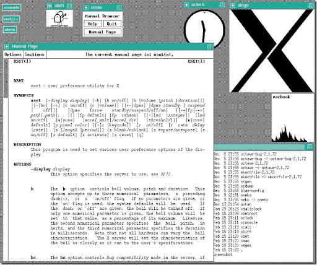Click the xman window title text

coord(97,7)
